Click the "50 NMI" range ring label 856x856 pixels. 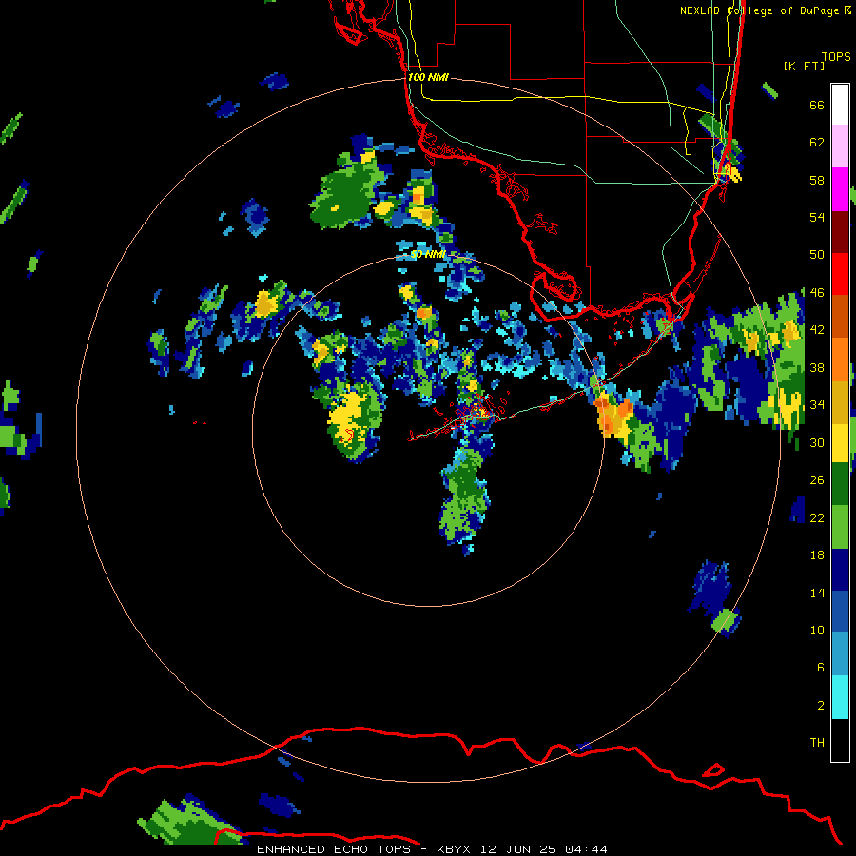point(428,254)
